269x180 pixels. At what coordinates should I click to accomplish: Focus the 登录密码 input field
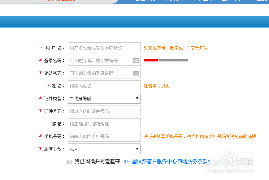pyautogui.click(x=100, y=60)
